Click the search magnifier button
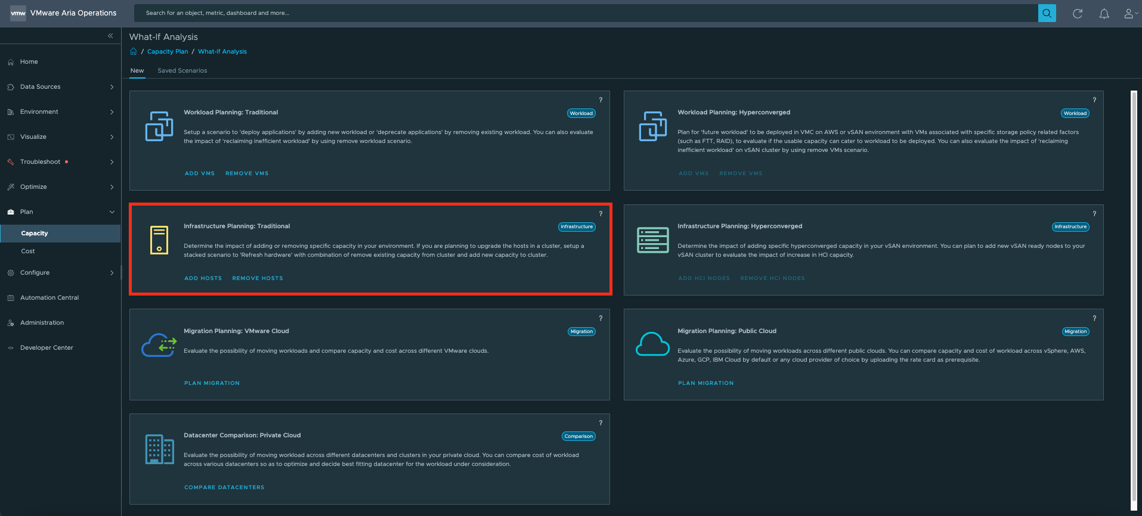The image size is (1142, 516). (x=1047, y=13)
